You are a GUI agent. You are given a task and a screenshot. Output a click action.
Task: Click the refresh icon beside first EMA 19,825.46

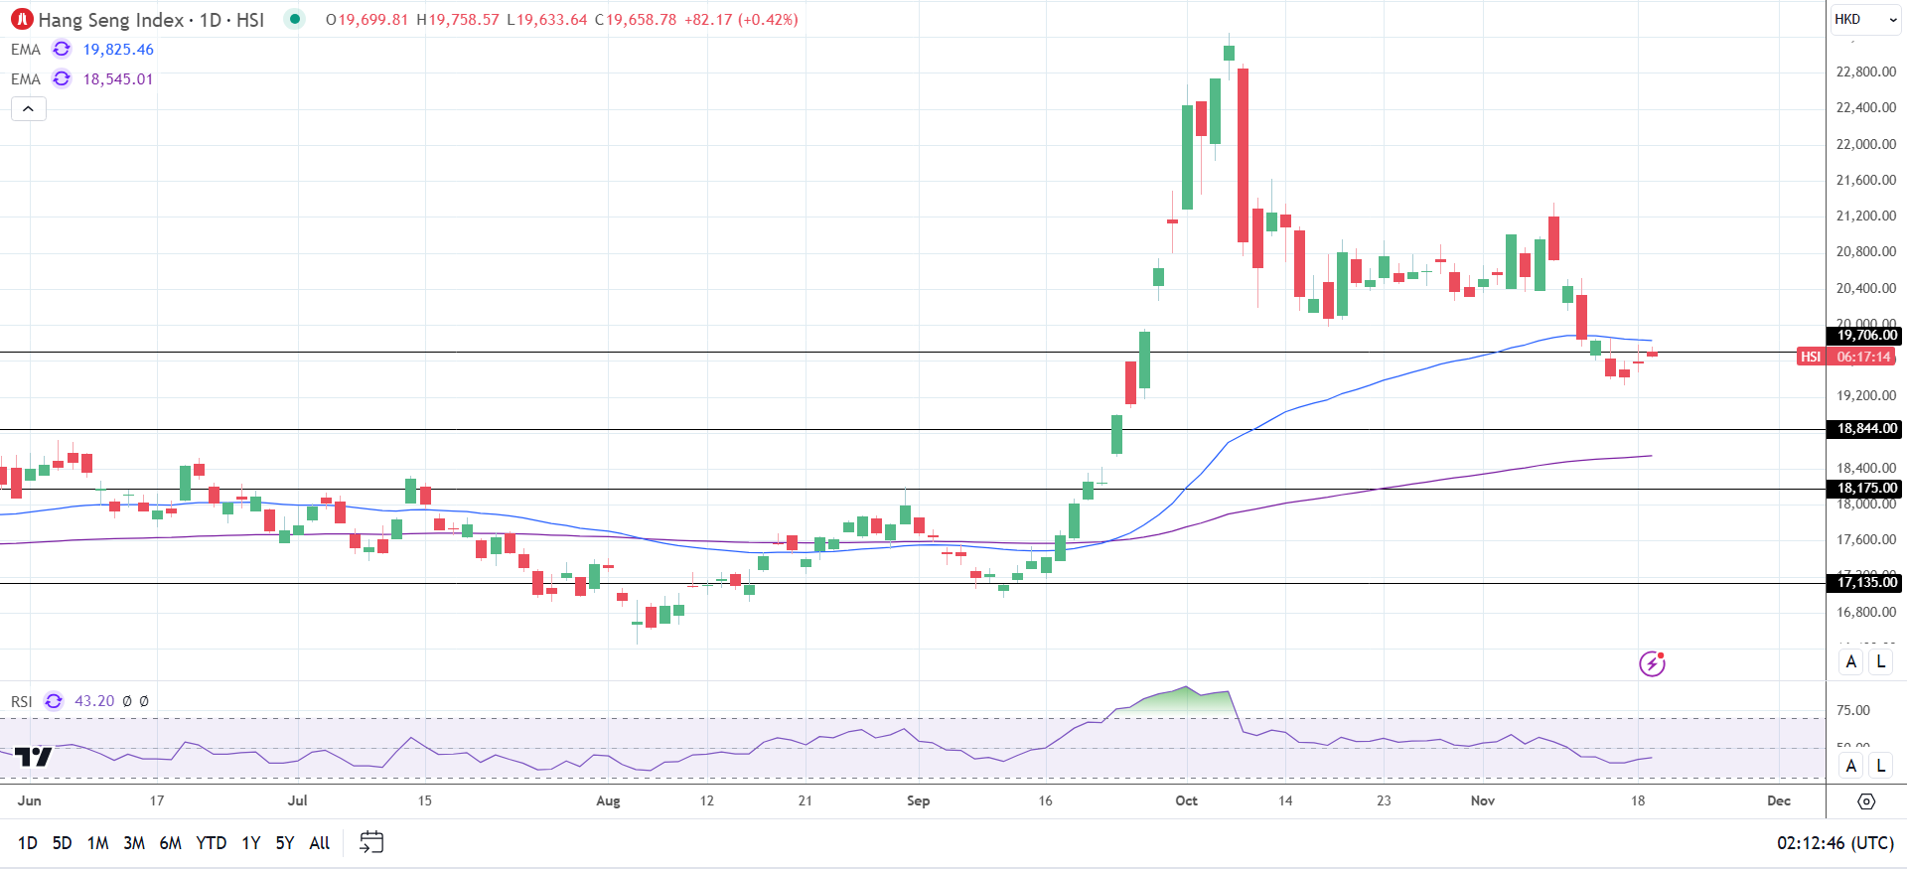(62, 49)
